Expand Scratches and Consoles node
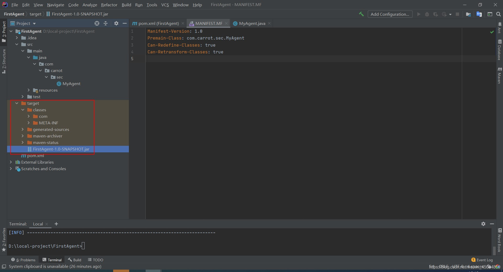The width and height of the screenshot is (503, 272). 11,169
